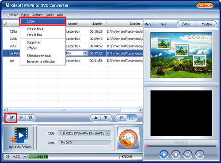The width and height of the screenshot is (221, 163).
Task: Click Inverser la sélection menu entry
Action: 43,62
